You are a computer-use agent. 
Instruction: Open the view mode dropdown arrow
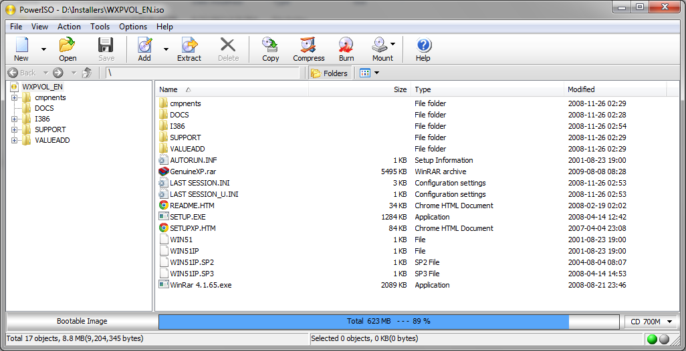(376, 73)
